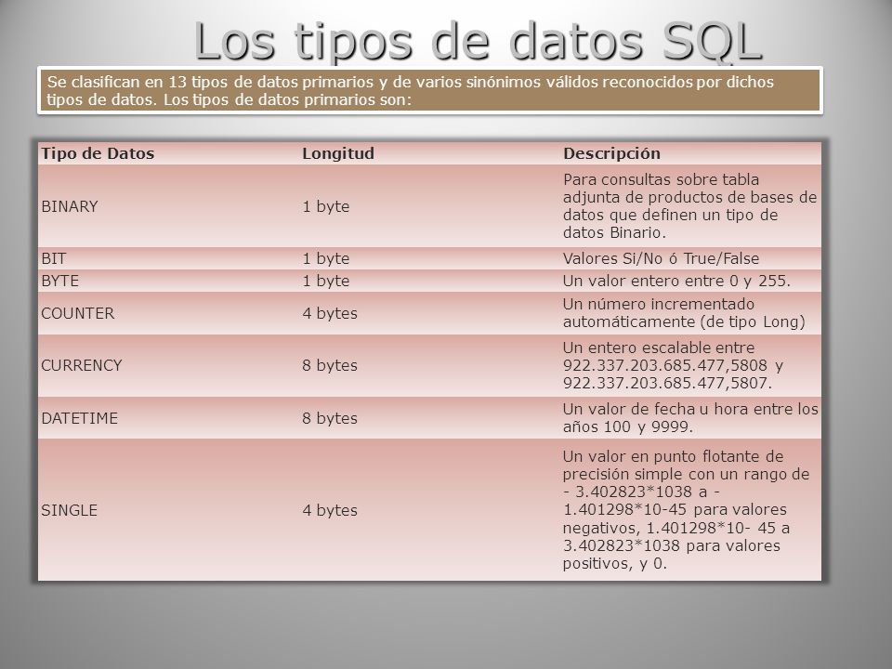
Task: Click the BINARY description 'Para consultas sobre tabla'
Action: tap(690, 205)
